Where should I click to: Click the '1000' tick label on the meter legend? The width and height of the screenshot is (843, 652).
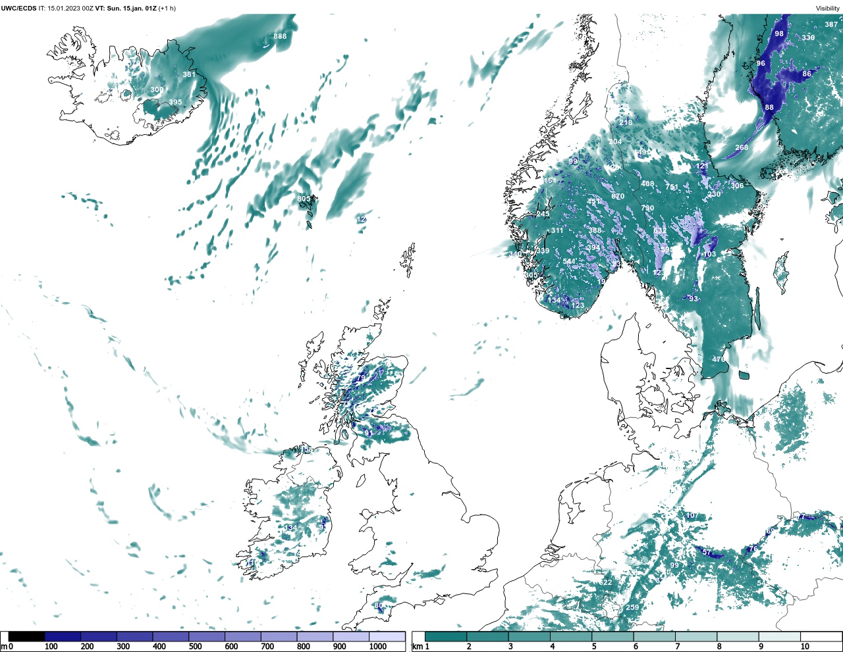coord(378,647)
